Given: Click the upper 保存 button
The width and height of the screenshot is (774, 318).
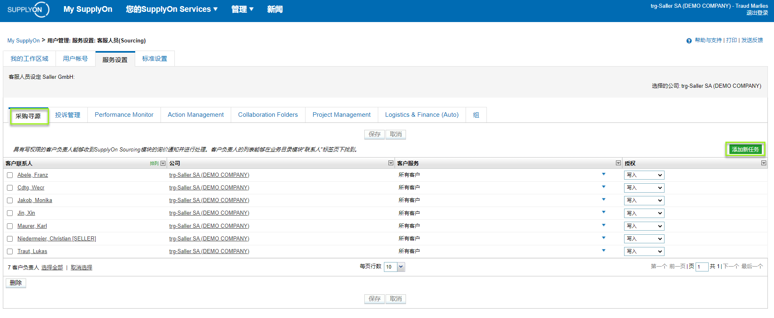Looking at the screenshot, I should 375,134.
